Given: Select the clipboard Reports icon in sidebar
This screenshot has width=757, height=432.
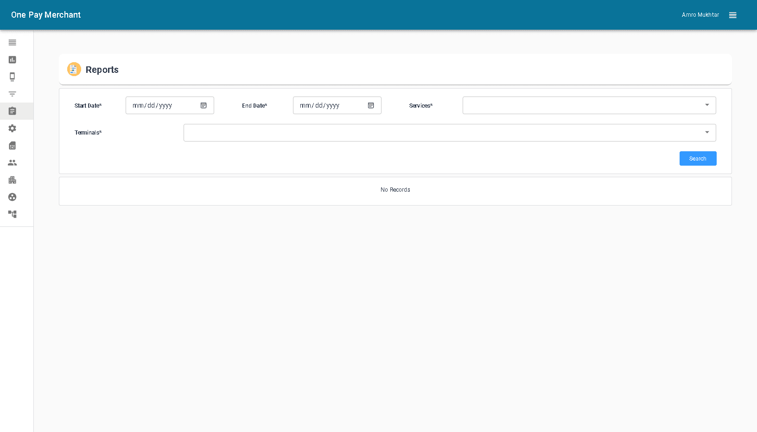Looking at the screenshot, I should 12,111.
